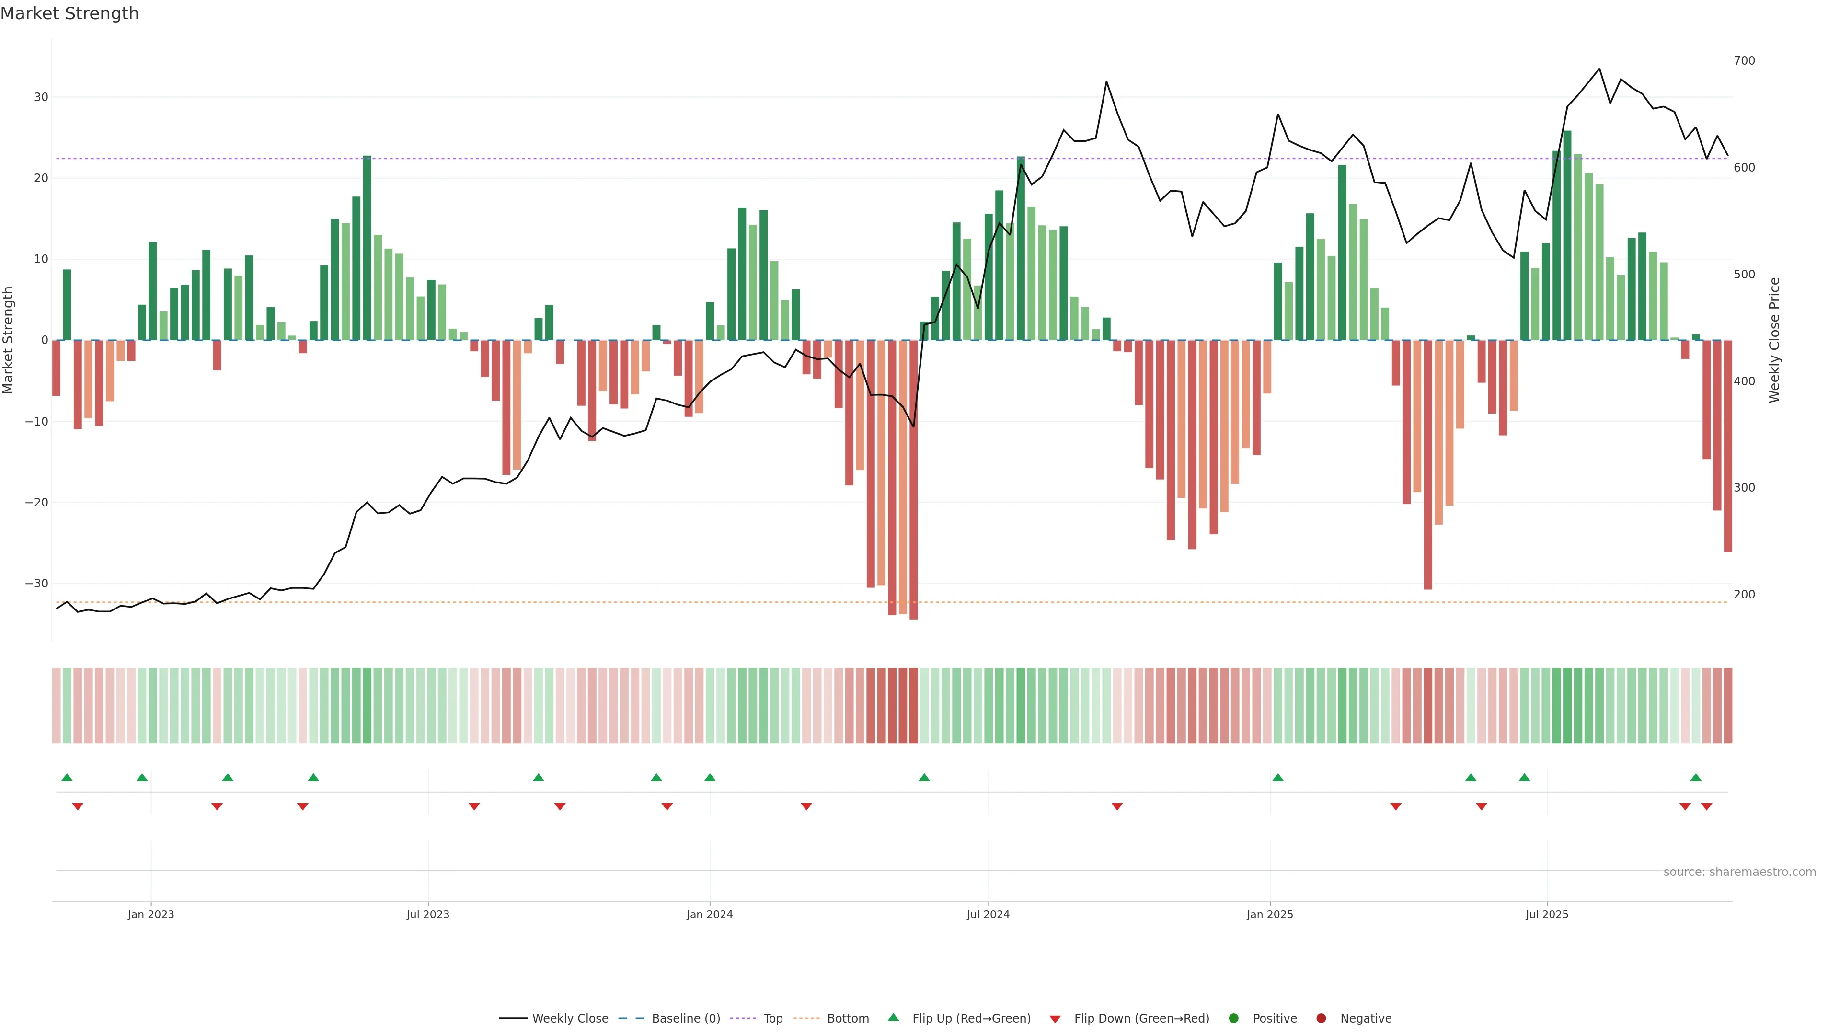Click the green Positive circle in legend

pos(1233,1019)
